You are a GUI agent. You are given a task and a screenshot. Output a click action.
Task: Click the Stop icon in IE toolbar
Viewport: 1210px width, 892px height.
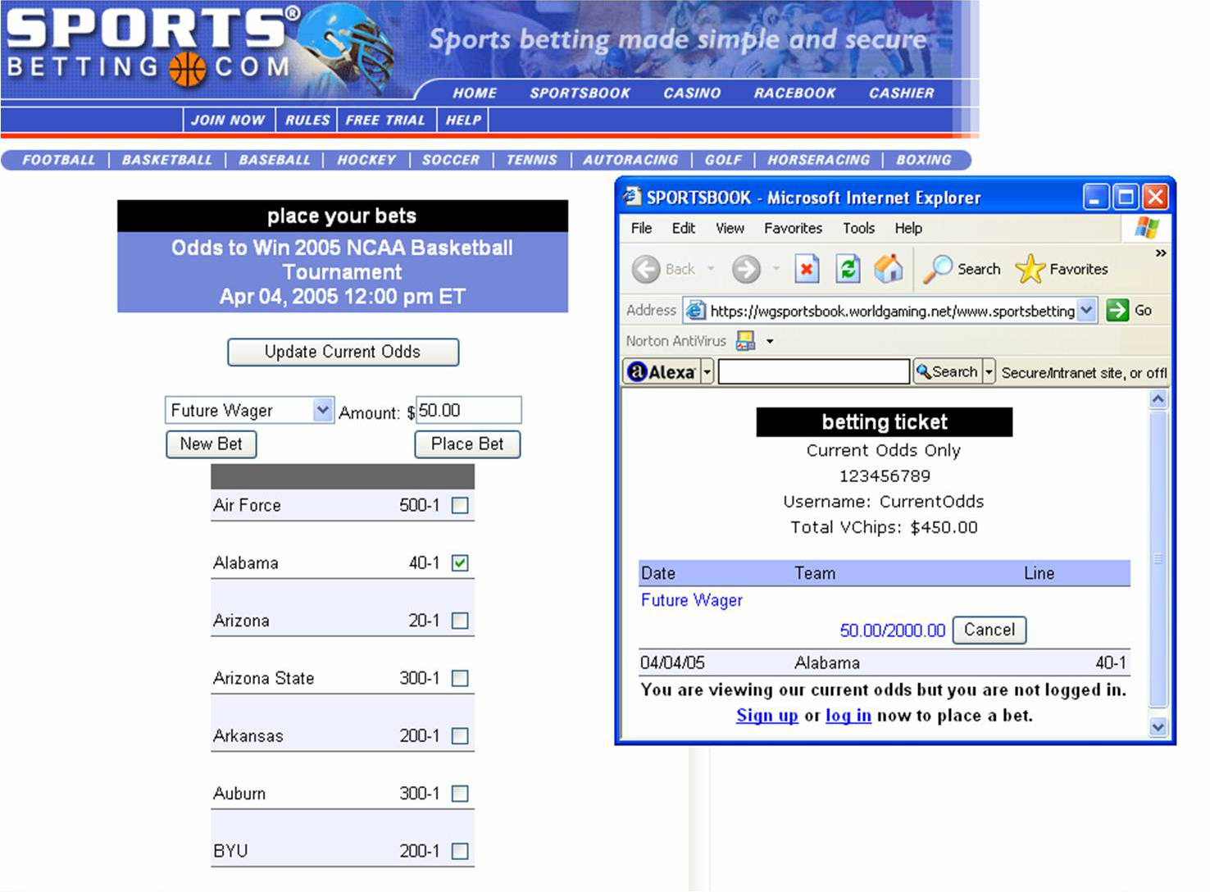point(807,269)
